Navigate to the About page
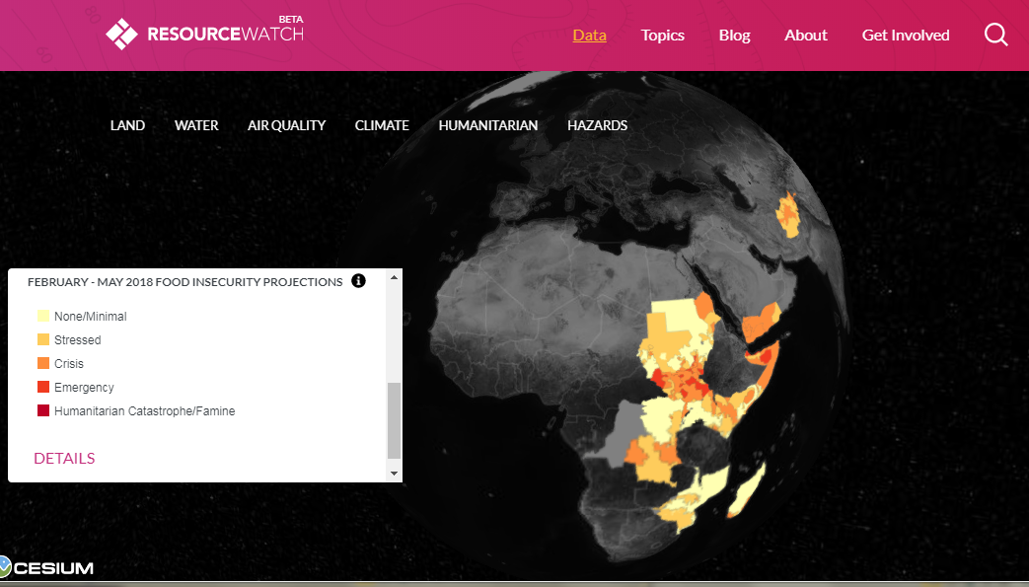 click(805, 36)
